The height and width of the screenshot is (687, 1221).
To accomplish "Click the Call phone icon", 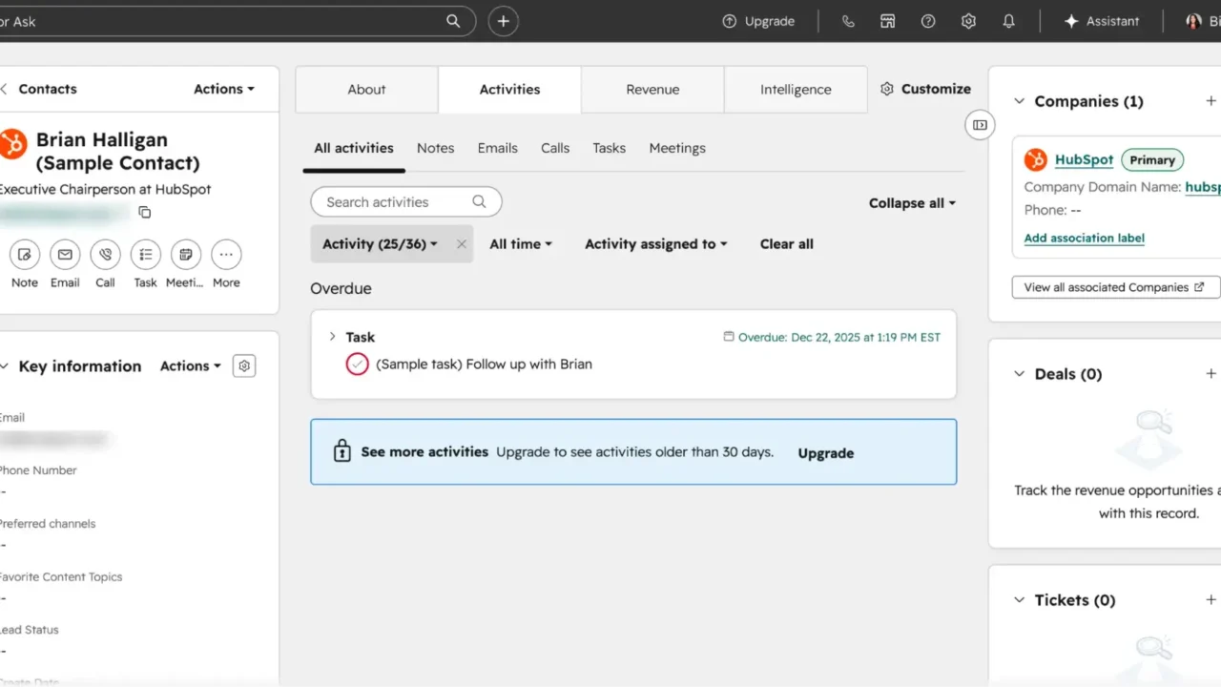I will 105,255.
